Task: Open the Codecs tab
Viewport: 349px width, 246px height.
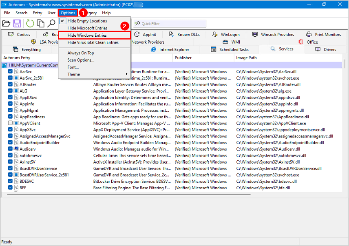Action: click(19, 35)
